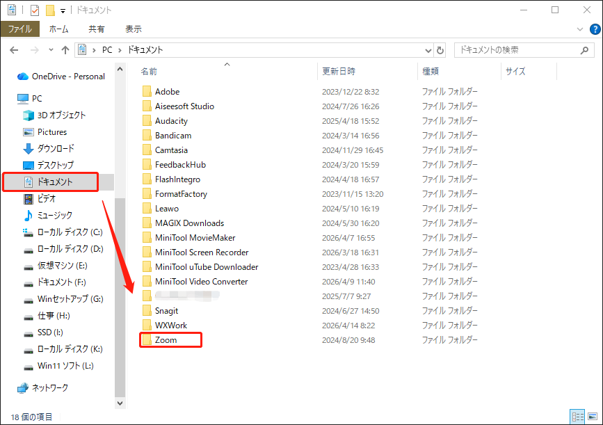Click the sidebar scroll up arrow

click(x=120, y=70)
